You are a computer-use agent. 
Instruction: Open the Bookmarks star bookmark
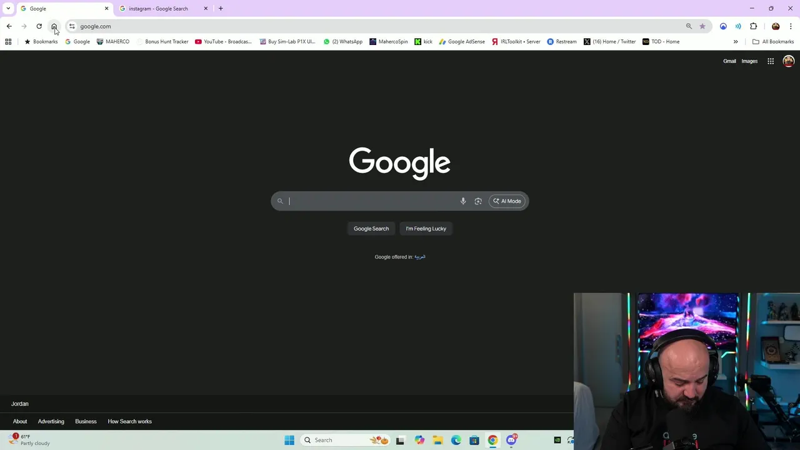(41, 42)
